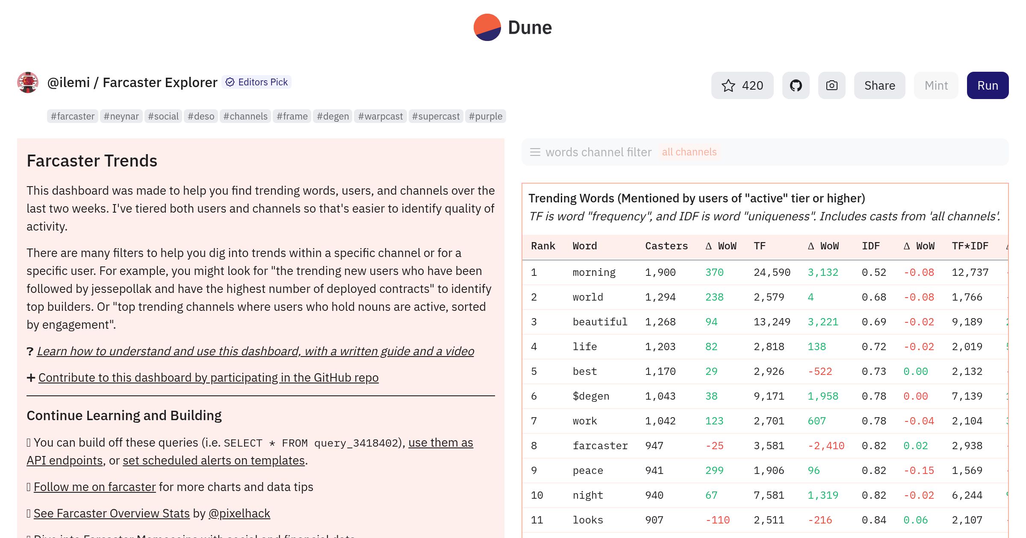Open the written guide and video link
Viewport: 1026px width, 538px height.
(x=255, y=351)
